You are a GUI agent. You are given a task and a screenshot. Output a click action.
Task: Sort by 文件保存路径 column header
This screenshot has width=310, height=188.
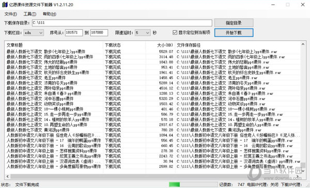[x=237, y=45]
